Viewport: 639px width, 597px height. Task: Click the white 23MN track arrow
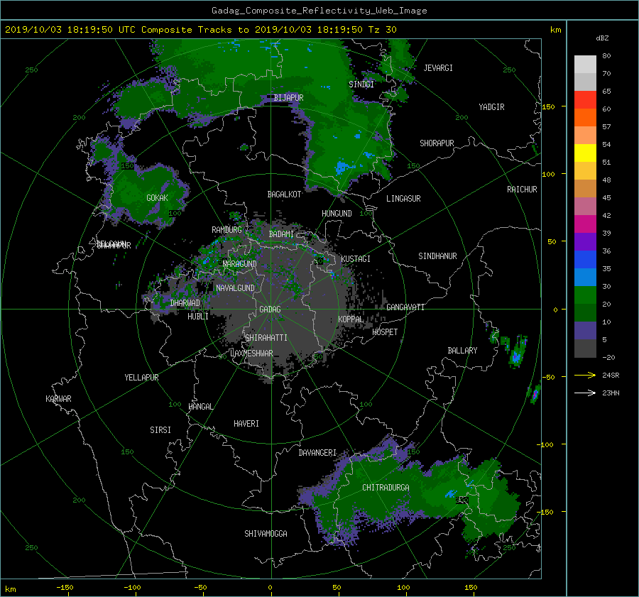(585, 393)
